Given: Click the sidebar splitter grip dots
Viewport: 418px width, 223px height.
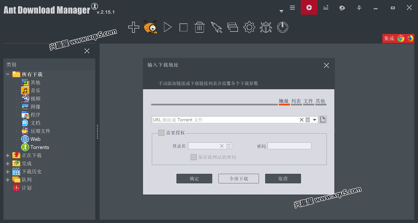Looking at the screenshot, I should [x=98, y=132].
